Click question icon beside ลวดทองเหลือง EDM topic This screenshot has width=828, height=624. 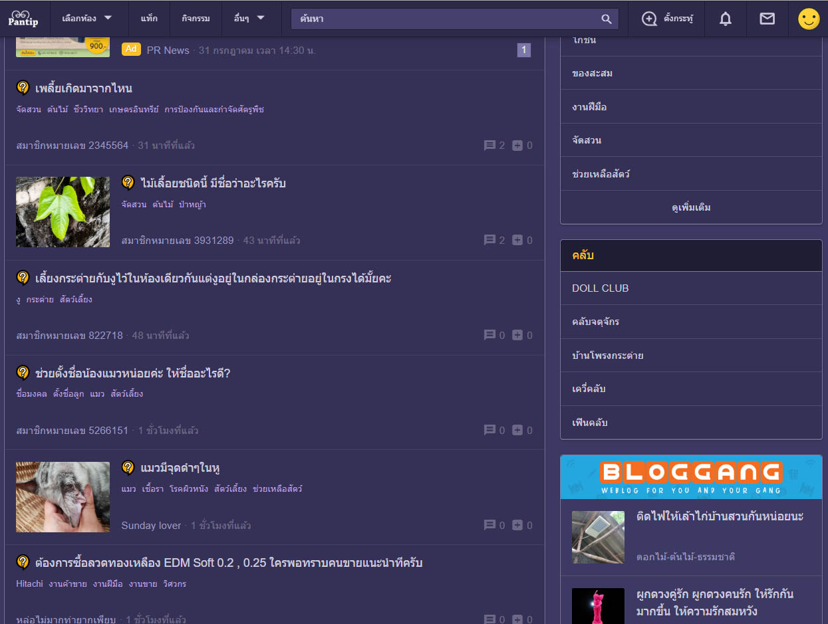point(23,563)
